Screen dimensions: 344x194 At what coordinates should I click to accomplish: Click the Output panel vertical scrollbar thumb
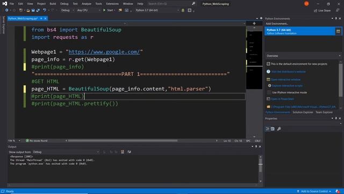coord(260,166)
